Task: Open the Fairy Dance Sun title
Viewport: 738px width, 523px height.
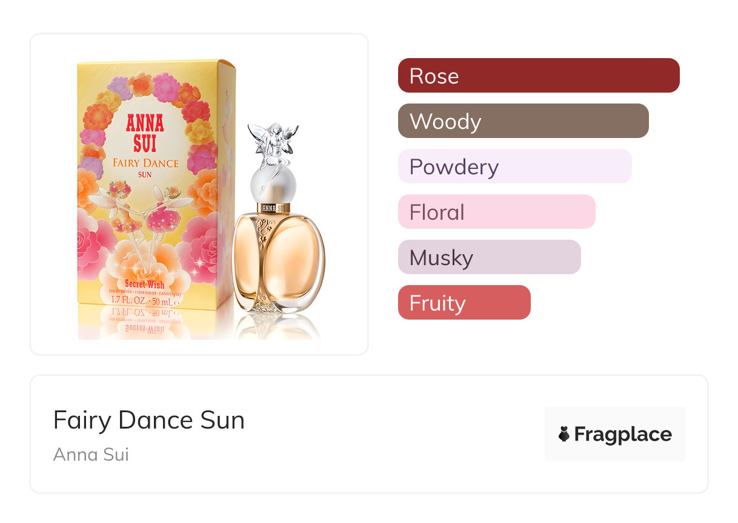Action: tap(149, 420)
